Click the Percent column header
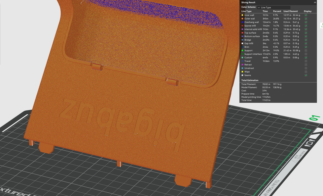The width and height of the screenshot is (323, 196). 277,11
